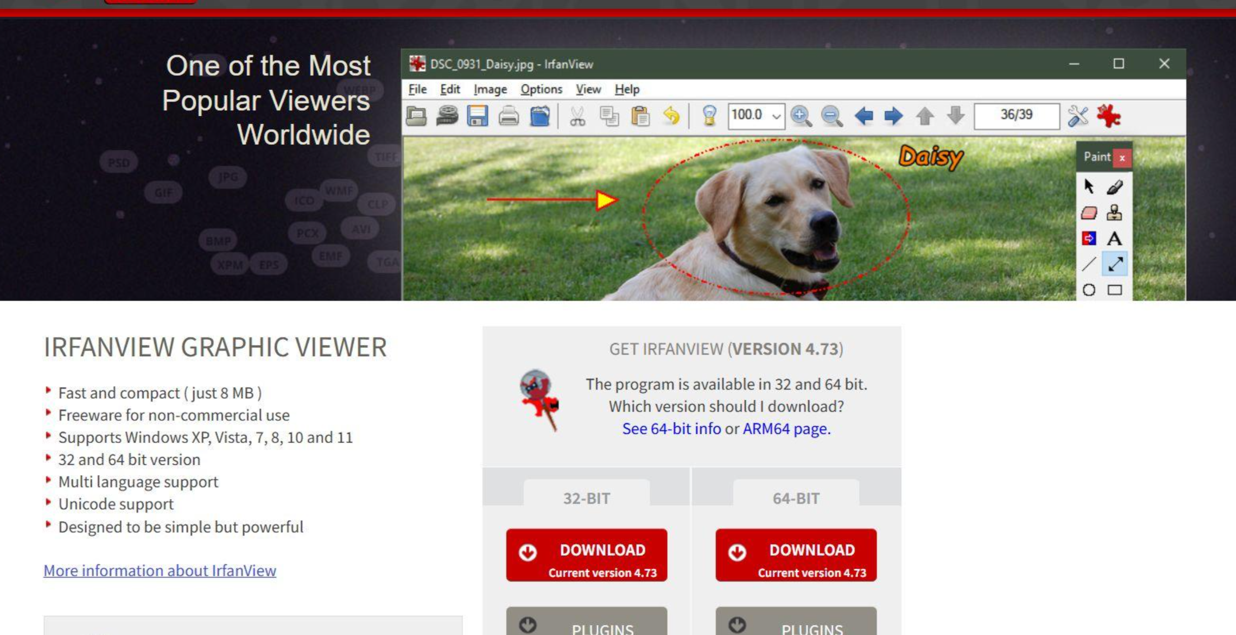Image resolution: width=1236 pixels, height=635 pixels.
Task: Select the eraser tool in Paint
Action: (x=1089, y=212)
